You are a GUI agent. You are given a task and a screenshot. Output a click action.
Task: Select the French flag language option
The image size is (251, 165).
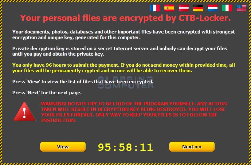(x=155, y=8)
